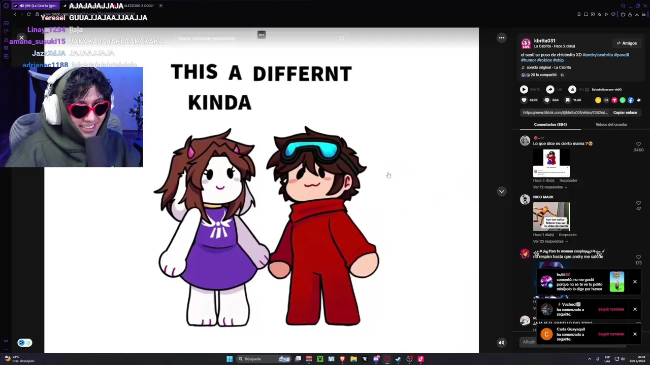This screenshot has height=365, width=650.
Task: Like the 'Lo que dice es cierto mama' comment
Action: tap(638, 144)
